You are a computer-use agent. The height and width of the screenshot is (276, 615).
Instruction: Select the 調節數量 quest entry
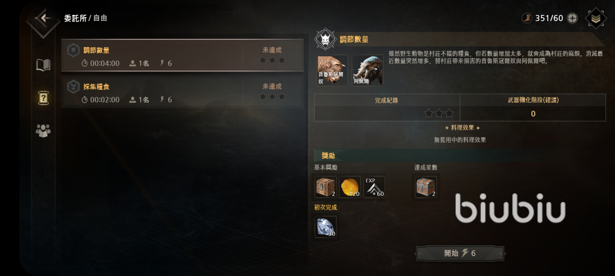coord(182,55)
